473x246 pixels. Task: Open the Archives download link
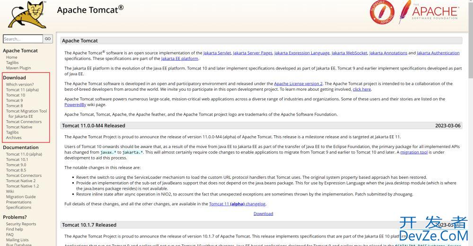[x=13, y=138]
